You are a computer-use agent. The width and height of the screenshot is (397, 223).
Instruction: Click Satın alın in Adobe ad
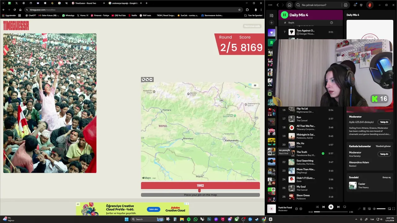pos(154,209)
